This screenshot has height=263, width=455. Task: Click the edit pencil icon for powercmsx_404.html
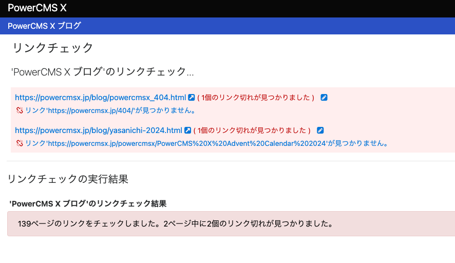324,98
